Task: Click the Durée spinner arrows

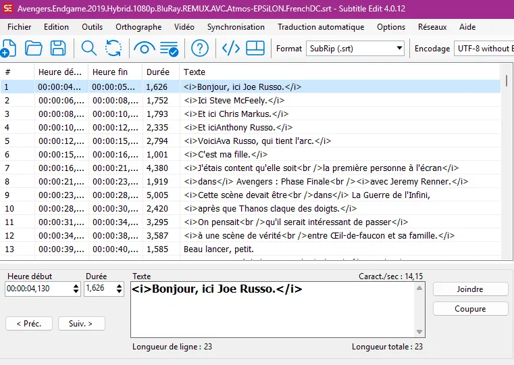Action: (120, 289)
